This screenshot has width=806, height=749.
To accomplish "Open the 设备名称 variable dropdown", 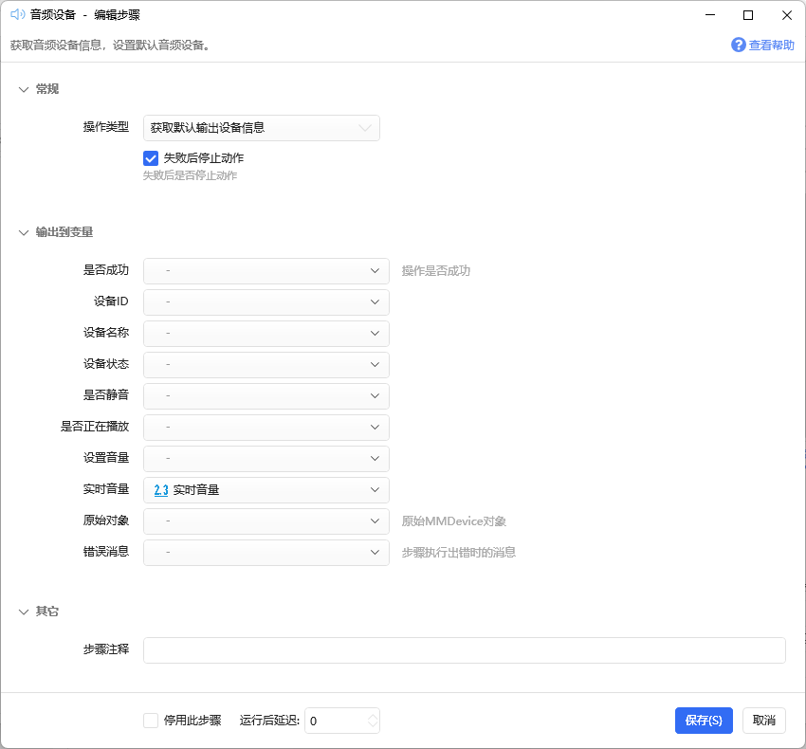I will pos(266,334).
